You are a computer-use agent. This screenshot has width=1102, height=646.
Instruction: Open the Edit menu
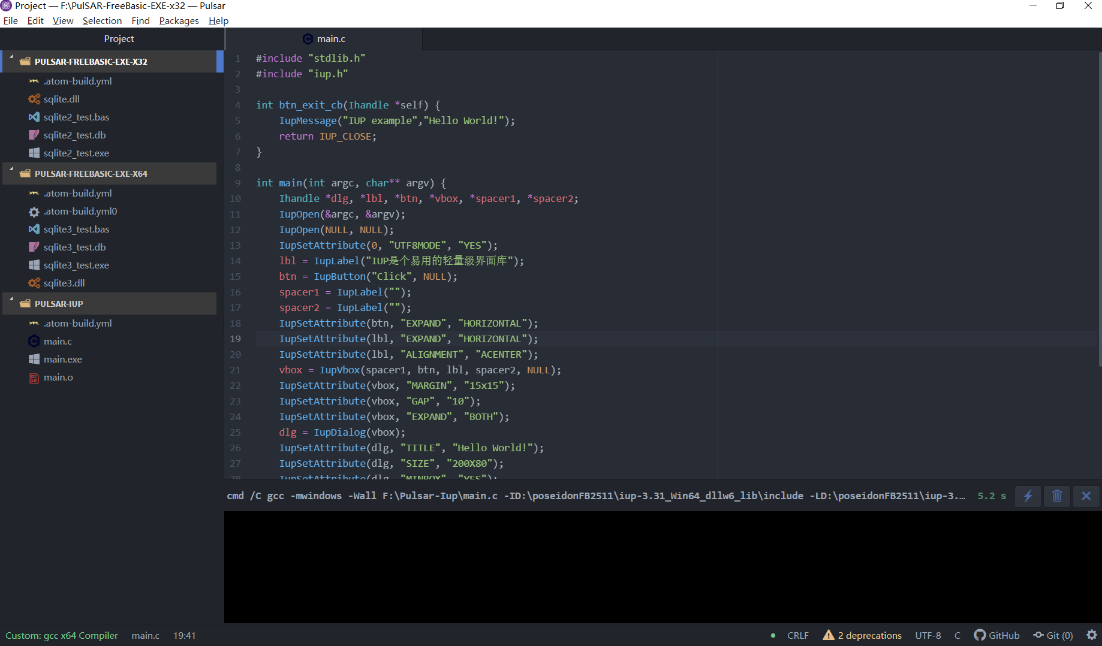[35, 20]
